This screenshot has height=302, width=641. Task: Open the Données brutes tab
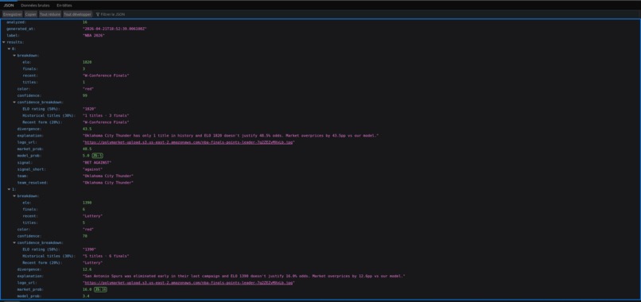pos(35,6)
